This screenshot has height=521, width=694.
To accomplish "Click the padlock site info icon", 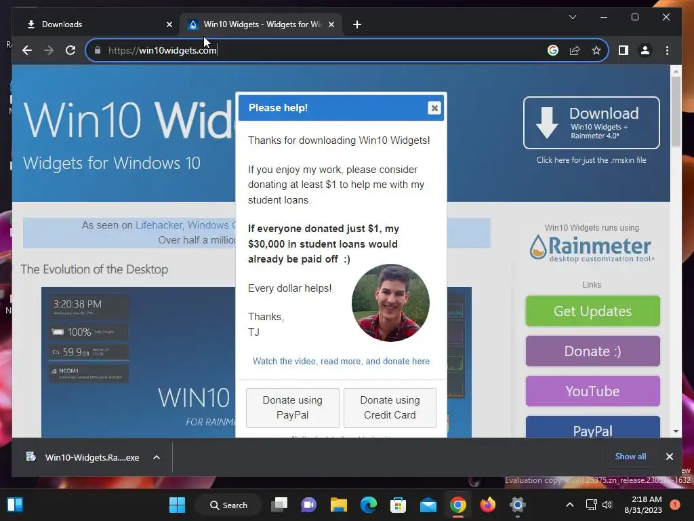I will (98, 50).
